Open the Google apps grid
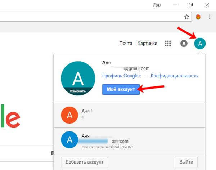The height and width of the screenshot is (170, 216). tap(168, 44)
